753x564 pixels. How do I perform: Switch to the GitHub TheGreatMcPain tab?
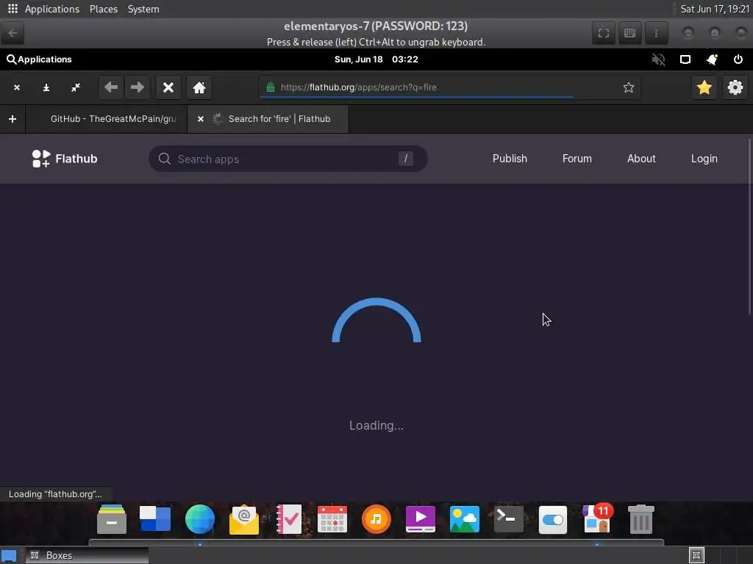[107, 119]
